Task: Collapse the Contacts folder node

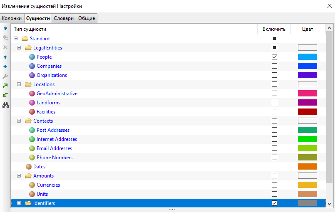Action: point(19,121)
